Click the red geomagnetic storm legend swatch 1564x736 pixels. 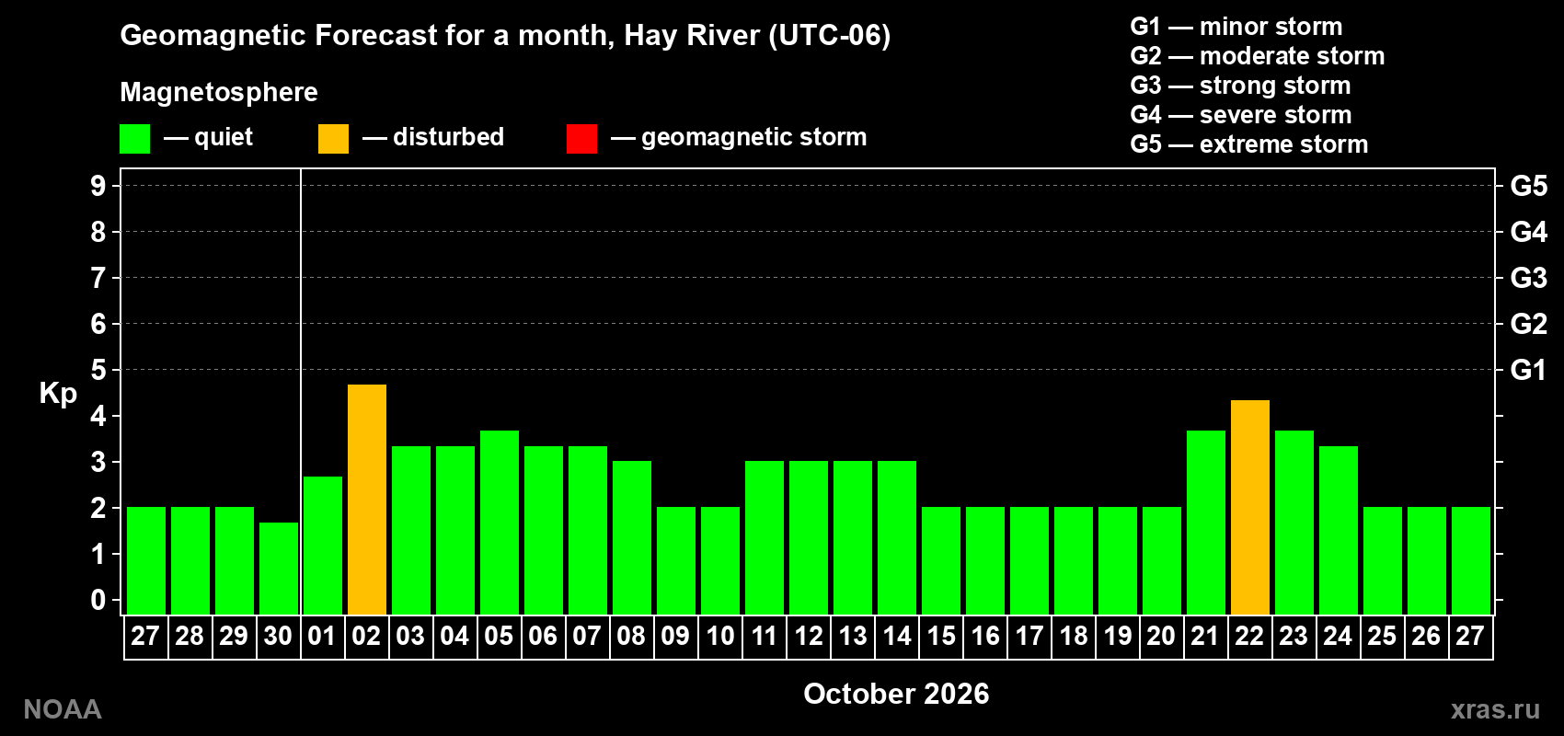581,139
